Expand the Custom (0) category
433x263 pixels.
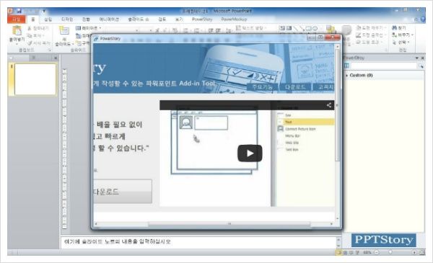click(347, 75)
